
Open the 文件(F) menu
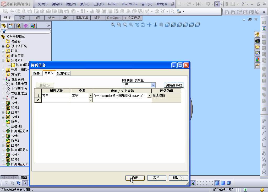pos(42,4)
